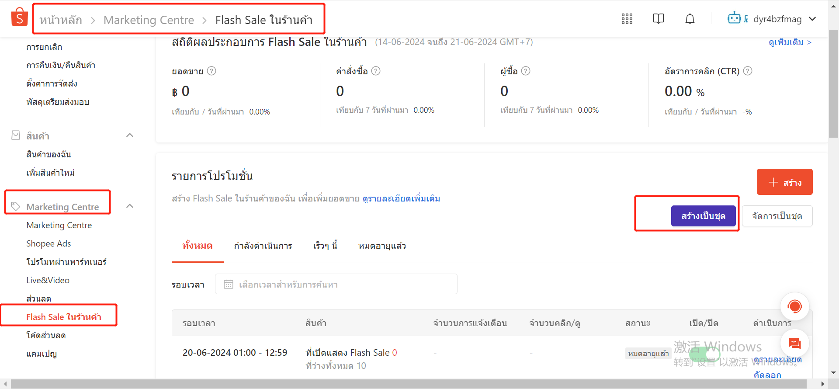This screenshot has width=839, height=389.
Task: Click help icon beside อัตราการคลิก (CTR)
Action: pos(748,71)
